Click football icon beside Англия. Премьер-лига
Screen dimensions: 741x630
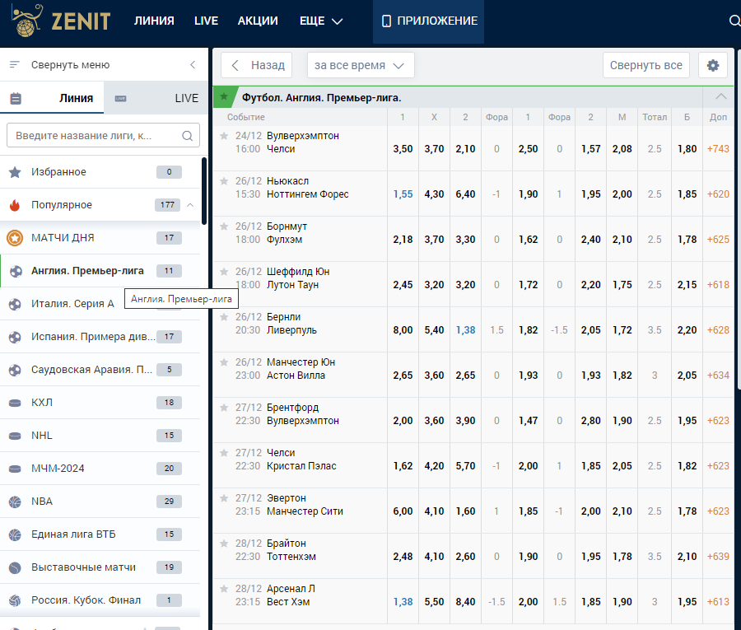[x=16, y=271]
